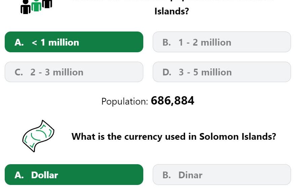Click the "A." letter on the Dollar answer
The image size is (294, 191).
[19, 175]
